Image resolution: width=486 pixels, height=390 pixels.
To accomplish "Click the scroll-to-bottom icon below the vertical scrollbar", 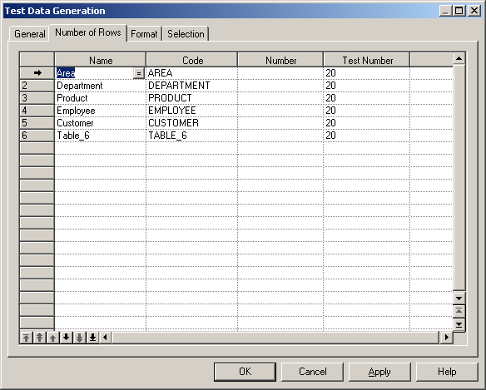I will coord(459,324).
